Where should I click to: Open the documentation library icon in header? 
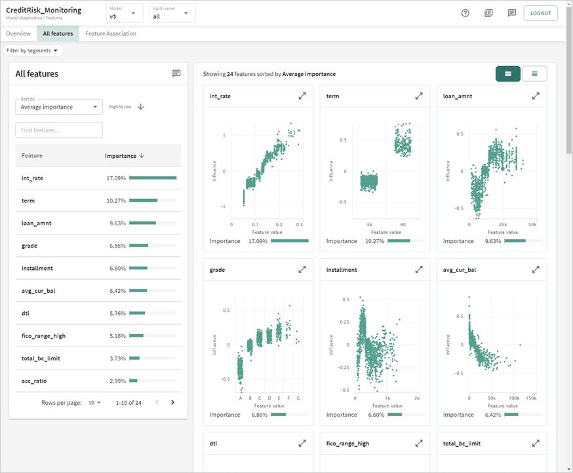tap(488, 13)
